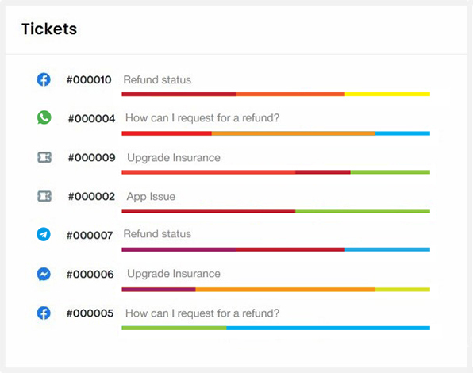This screenshot has width=473, height=373.
Task: Open ticket number #000004
Action: (92, 118)
